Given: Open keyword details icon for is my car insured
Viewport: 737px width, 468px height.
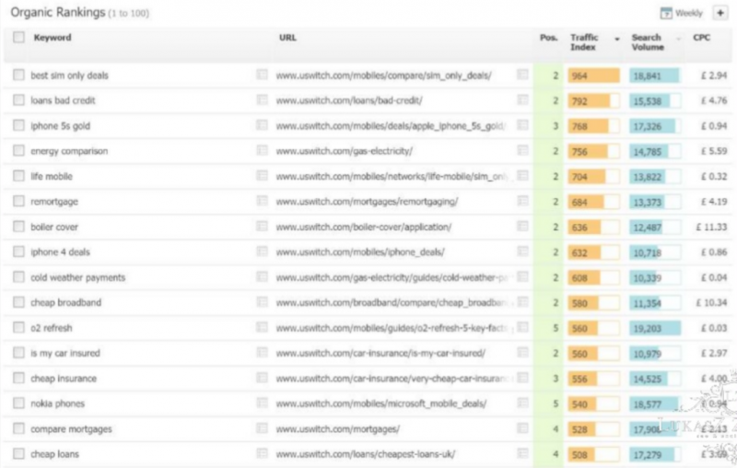Looking at the screenshot, I should 262,353.
